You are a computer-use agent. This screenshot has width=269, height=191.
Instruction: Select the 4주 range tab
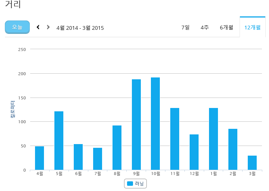pyautogui.click(x=205, y=28)
